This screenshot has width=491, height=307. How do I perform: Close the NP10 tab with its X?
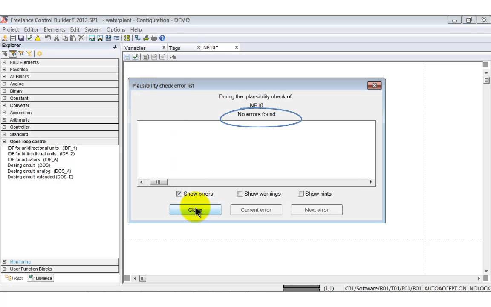tap(237, 47)
